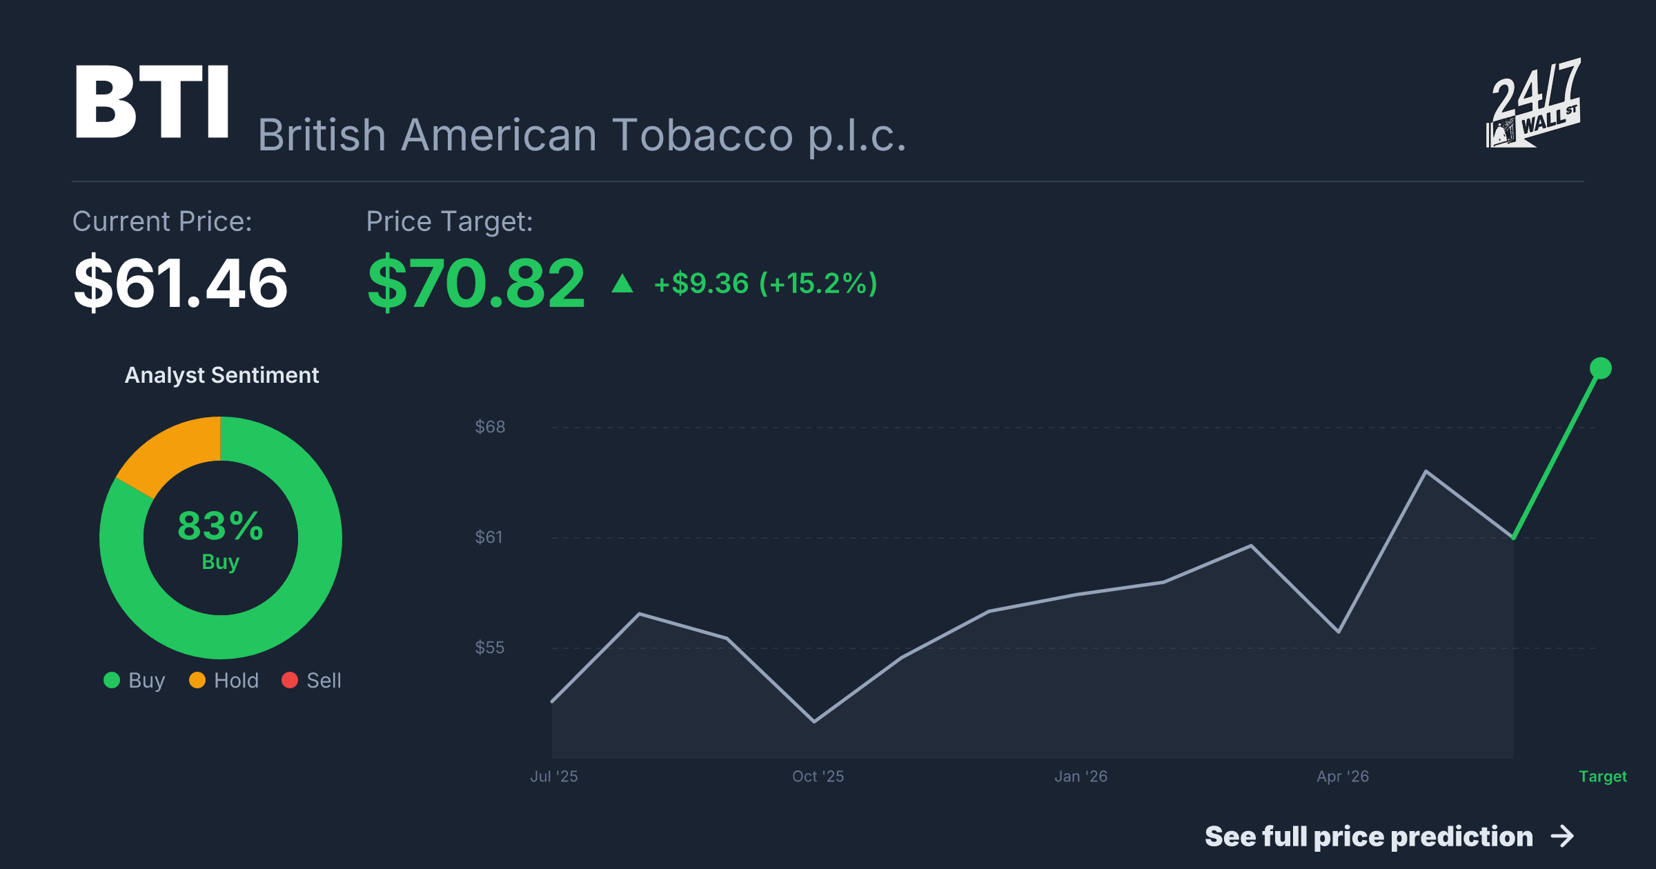Open the See full price prediction link
1656x869 pixels.
[x=1390, y=837]
